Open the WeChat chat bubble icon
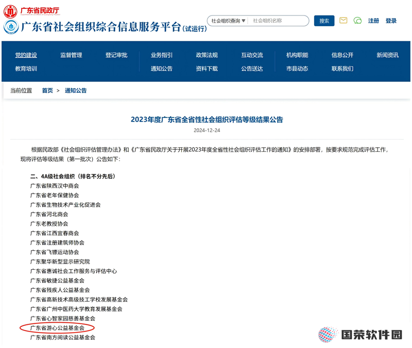 coord(357,21)
